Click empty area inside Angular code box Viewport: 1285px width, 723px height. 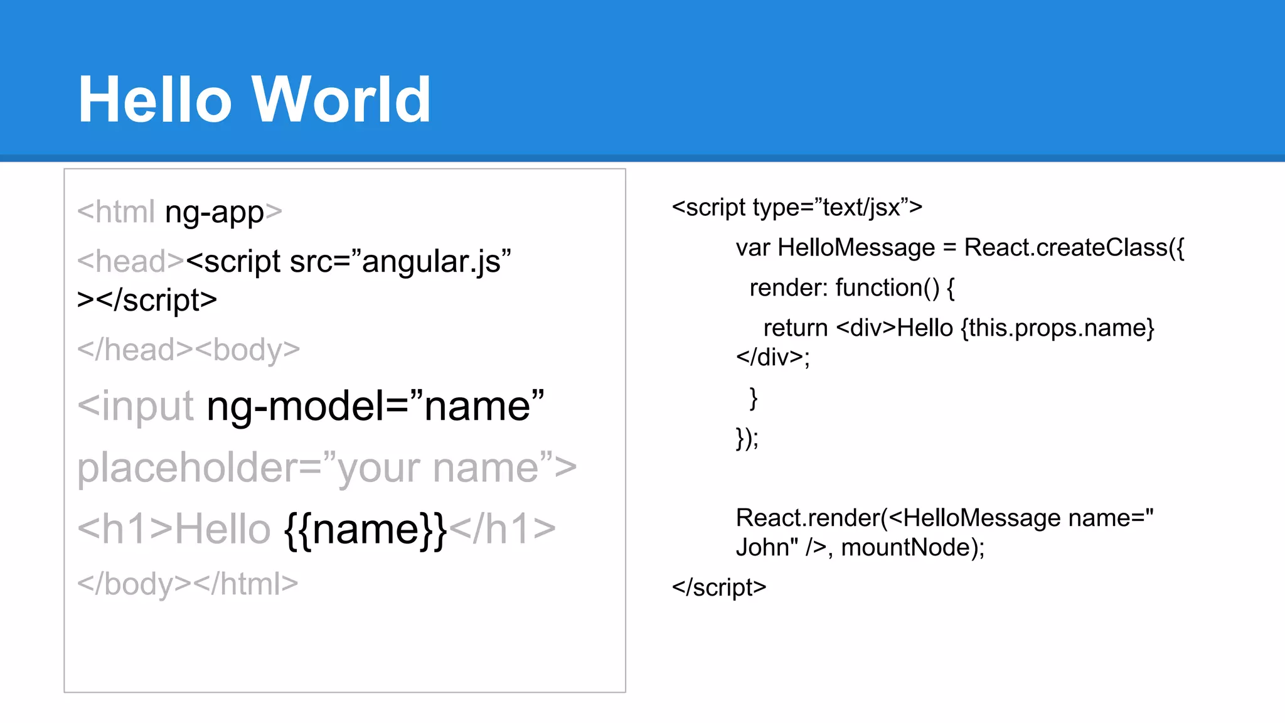345,646
